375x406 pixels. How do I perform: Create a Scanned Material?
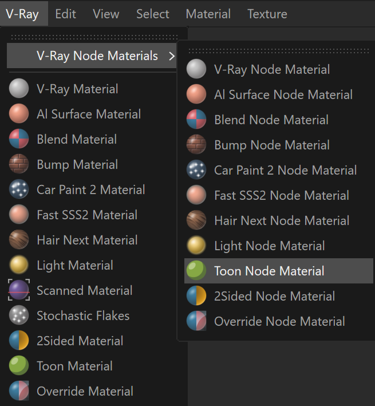click(92, 290)
